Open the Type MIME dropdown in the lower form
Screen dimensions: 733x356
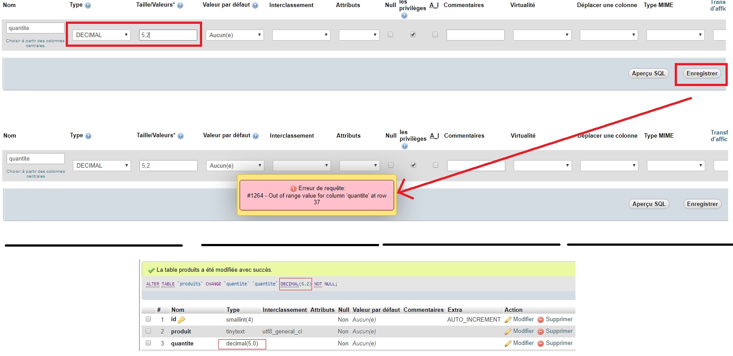[x=676, y=165]
